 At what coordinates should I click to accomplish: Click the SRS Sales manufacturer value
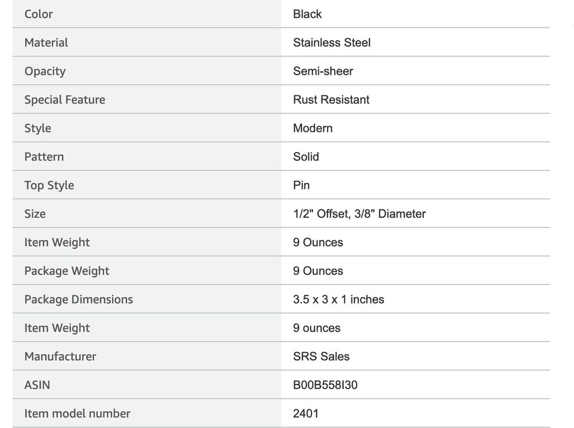321,356
